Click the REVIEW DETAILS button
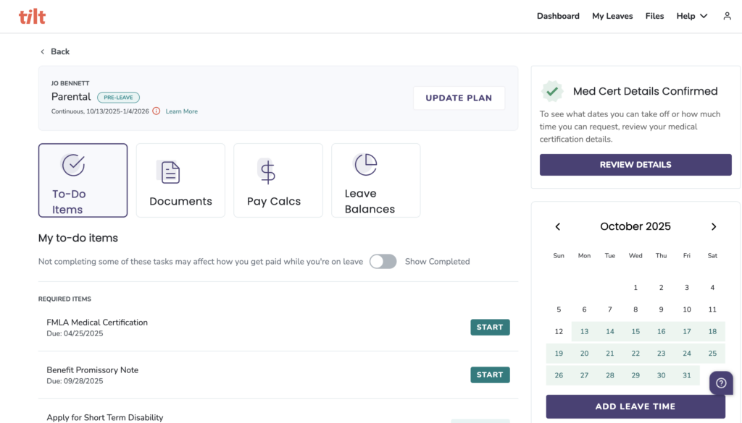The width and height of the screenshot is (742, 423). [635, 165]
